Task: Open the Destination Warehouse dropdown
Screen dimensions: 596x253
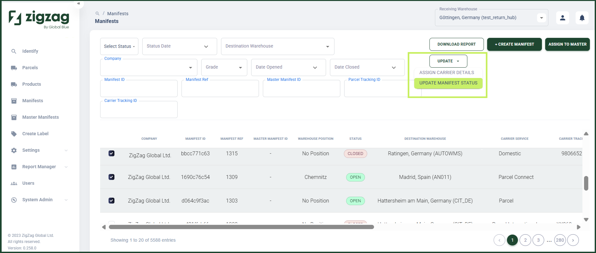Action: click(x=277, y=46)
